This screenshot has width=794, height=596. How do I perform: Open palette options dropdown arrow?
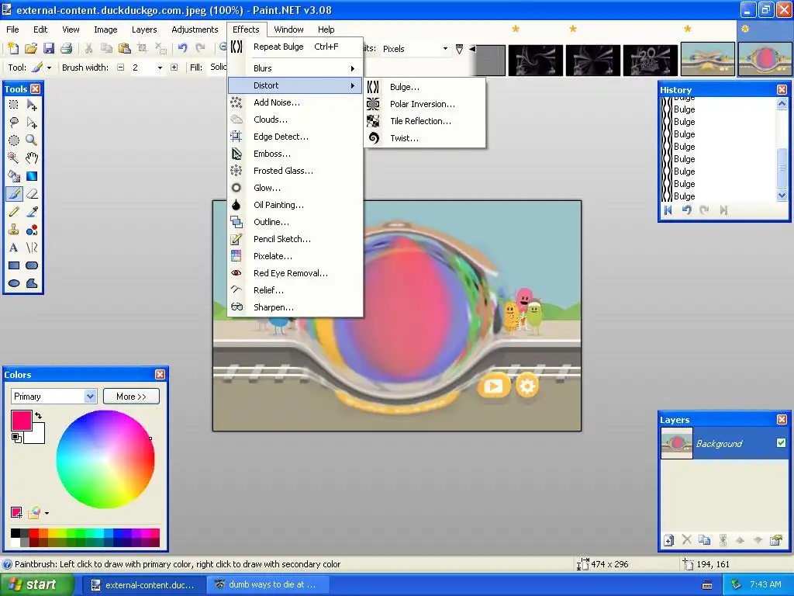tap(47, 514)
